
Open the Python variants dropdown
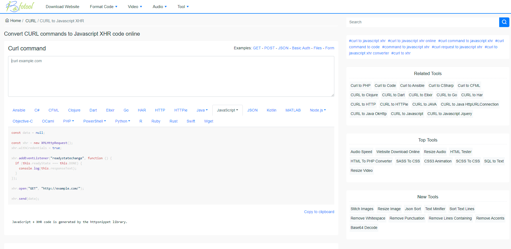point(122,121)
